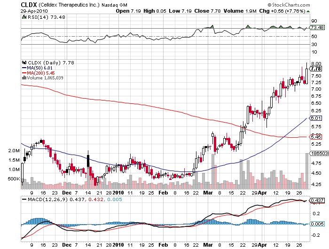
Task: Click the MA(50) 6.01 legend text
Action: tap(39, 68)
